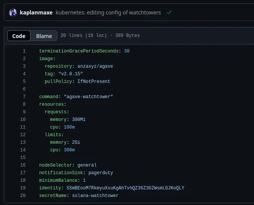
Task: Click the kaplanmaxe user avatar
Action: (x=13, y=13)
